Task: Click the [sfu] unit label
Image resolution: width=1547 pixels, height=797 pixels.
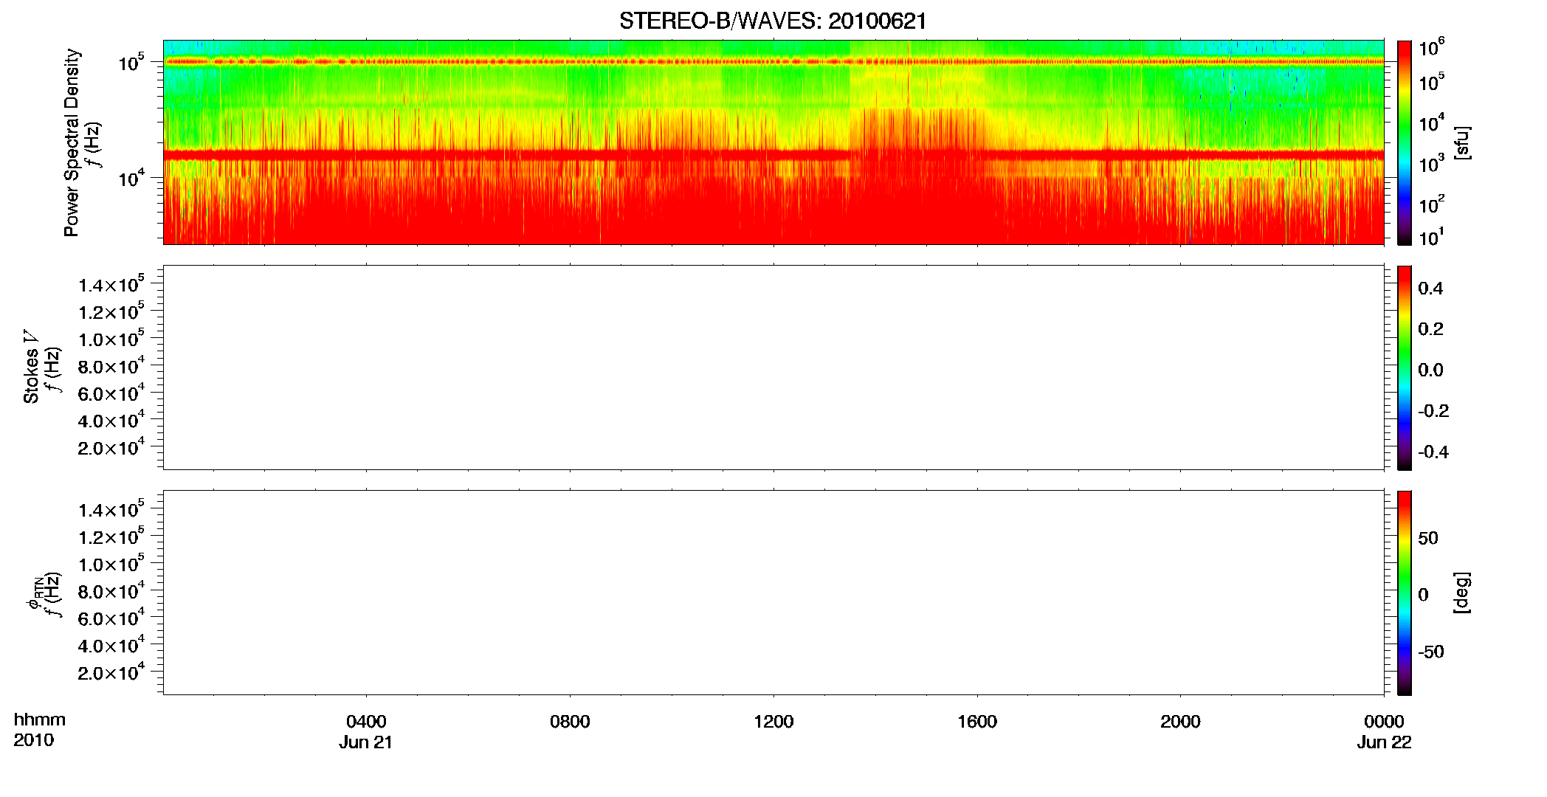Action: tap(1462, 142)
